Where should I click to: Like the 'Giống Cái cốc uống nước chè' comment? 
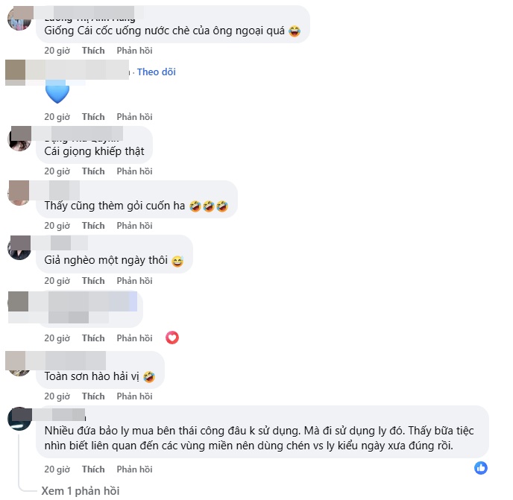pos(93,51)
